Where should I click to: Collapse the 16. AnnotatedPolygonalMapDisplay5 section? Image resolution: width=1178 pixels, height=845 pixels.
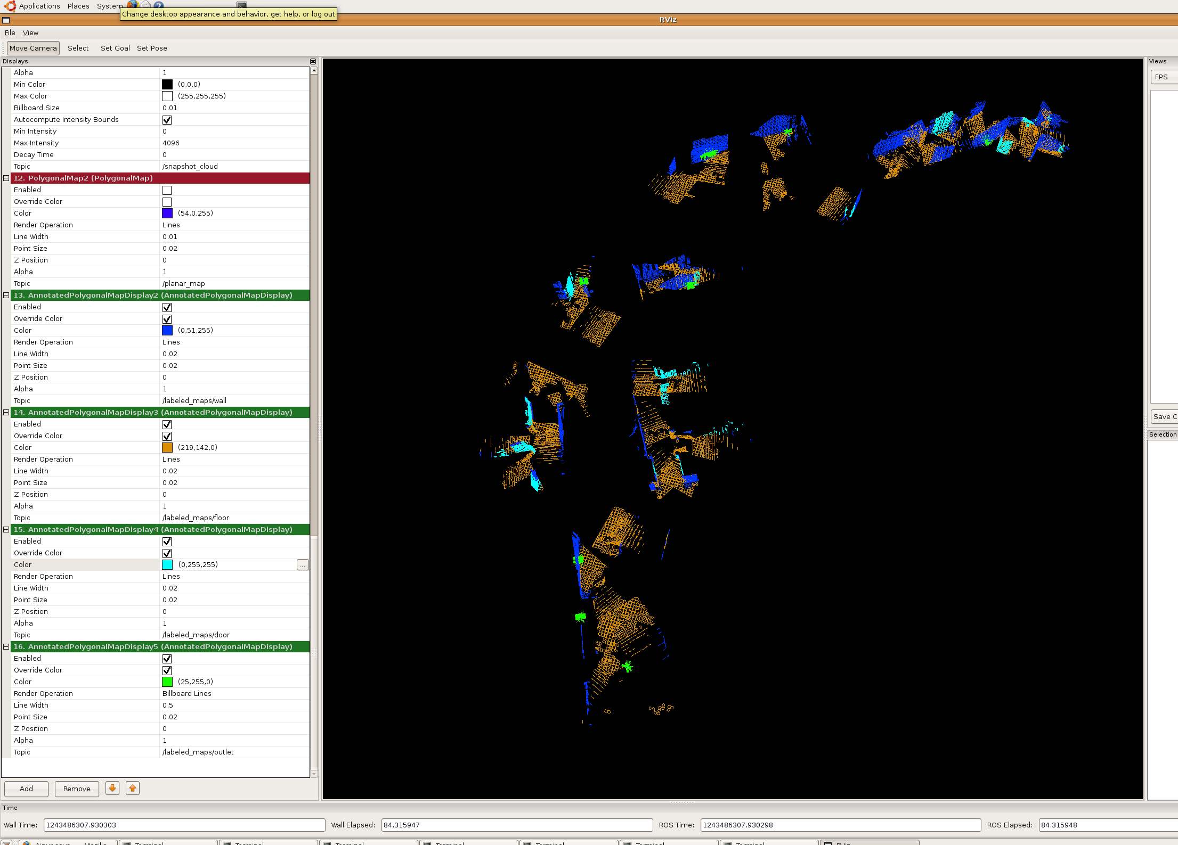(x=6, y=646)
